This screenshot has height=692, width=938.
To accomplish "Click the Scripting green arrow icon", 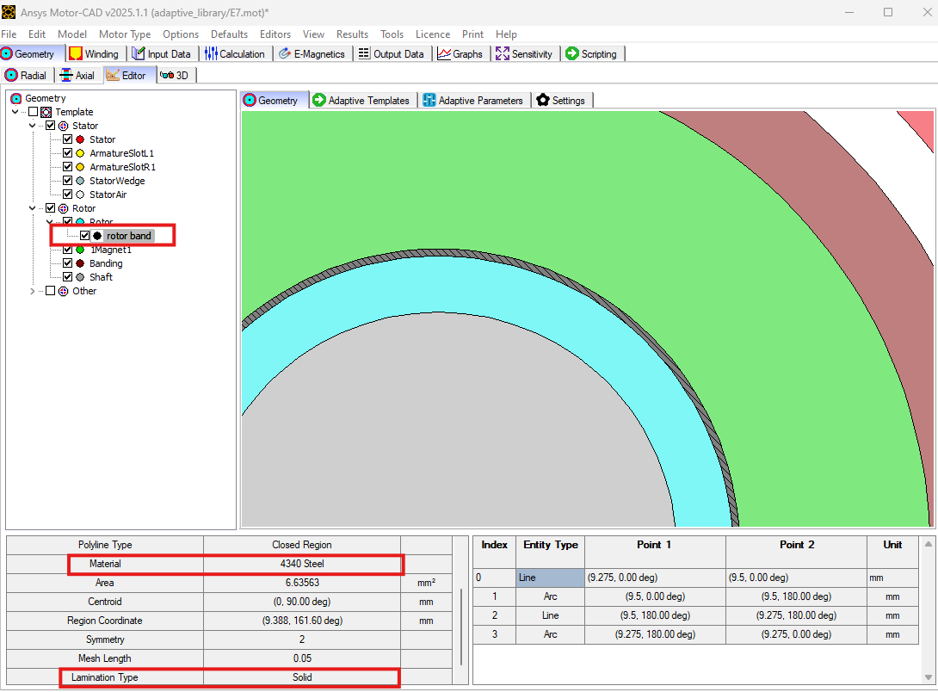I will [x=572, y=54].
